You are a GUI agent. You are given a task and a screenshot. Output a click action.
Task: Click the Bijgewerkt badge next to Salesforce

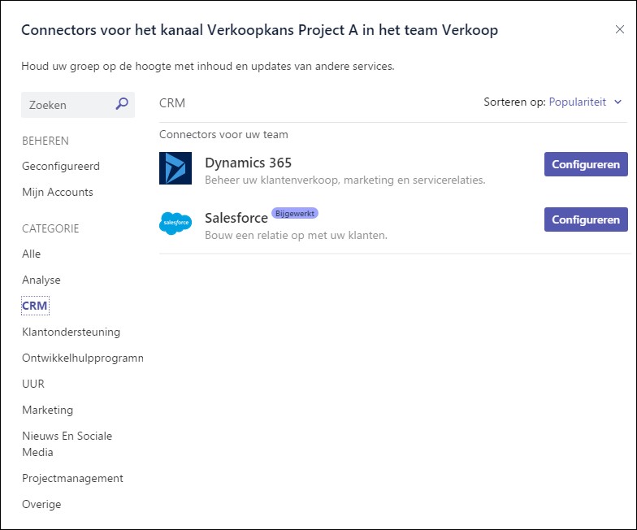point(295,213)
